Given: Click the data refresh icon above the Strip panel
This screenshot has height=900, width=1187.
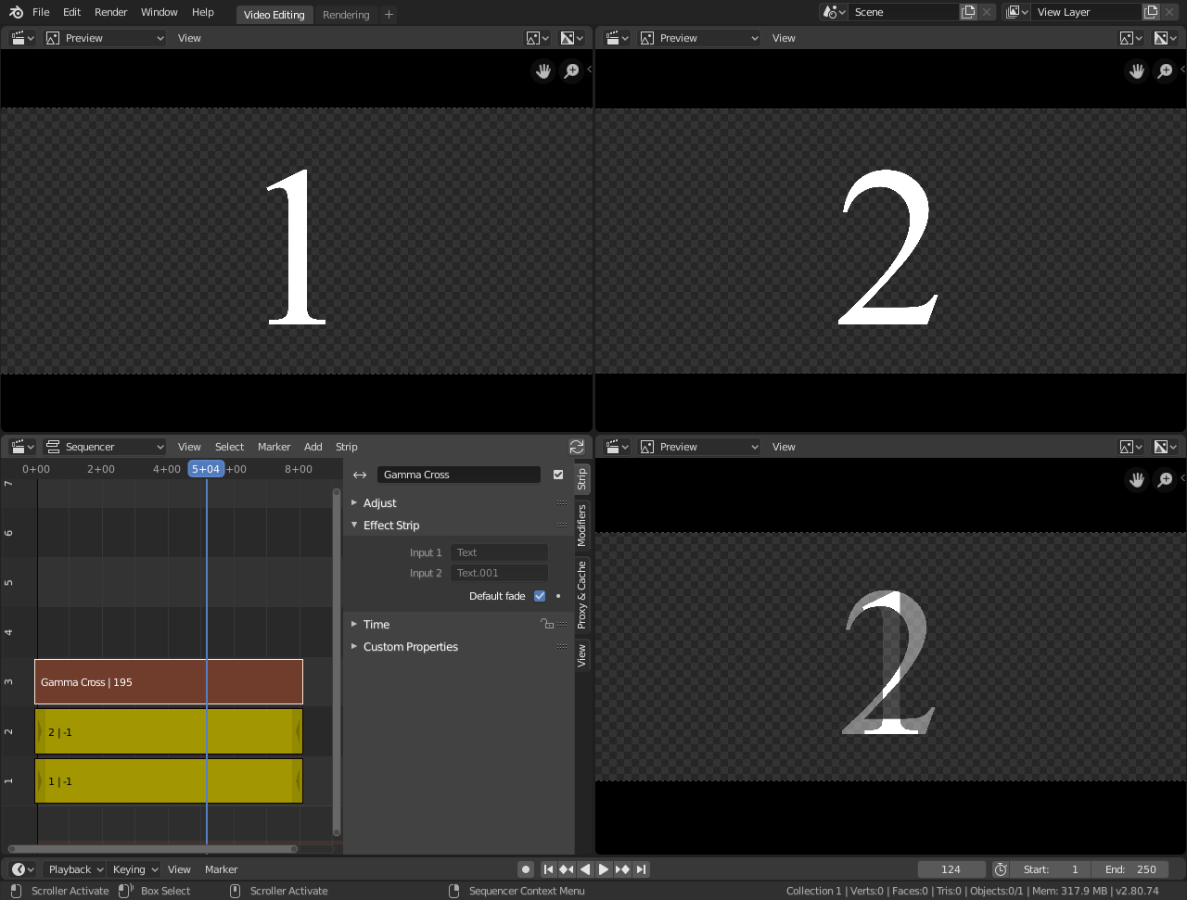Looking at the screenshot, I should pos(577,446).
